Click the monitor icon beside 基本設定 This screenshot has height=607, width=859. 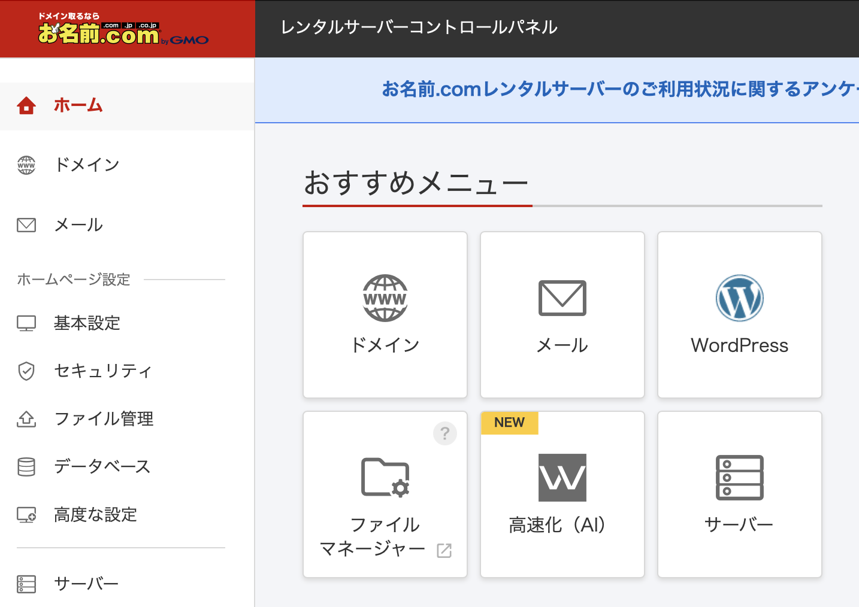26,323
